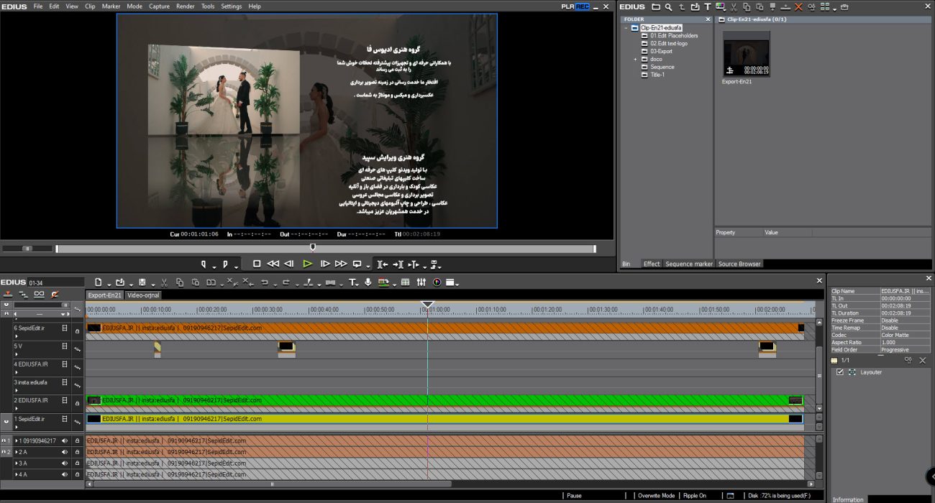Toggle lock on audio track 1 09190946217

pyautogui.click(x=77, y=440)
